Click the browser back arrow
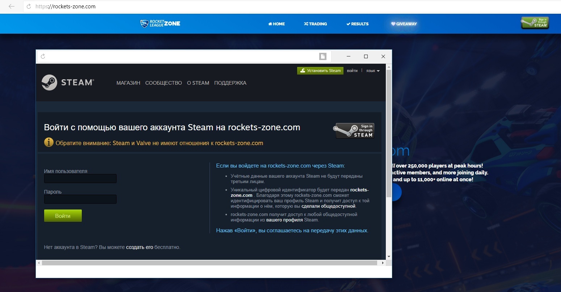Image resolution: width=561 pixels, height=292 pixels. [12, 7]
